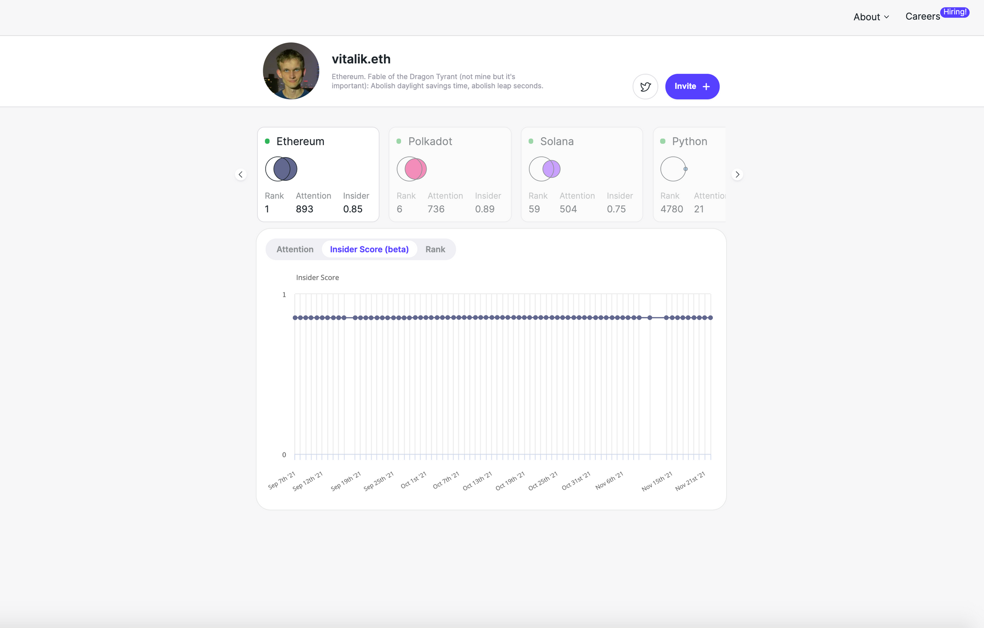Click the Polkadot pink Venn diagram icon
Screen dimensions: 984x628
click(x=412, y=169)
